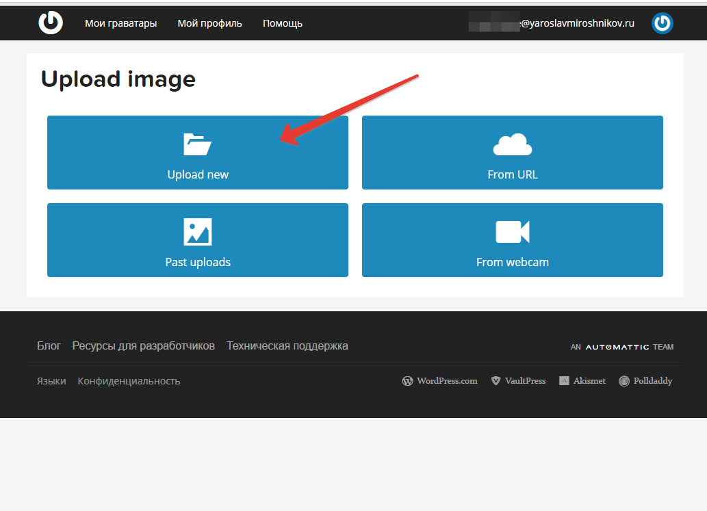Click the cloud icon in From URL
This screenshot has height=511, width=707.
tap(512, 144)
